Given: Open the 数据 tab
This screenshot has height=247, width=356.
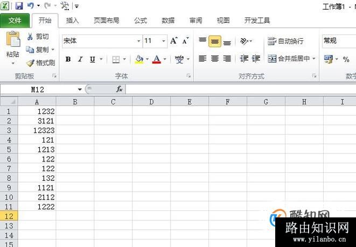Looking at the screenshot, I should [x=168, y=20].
